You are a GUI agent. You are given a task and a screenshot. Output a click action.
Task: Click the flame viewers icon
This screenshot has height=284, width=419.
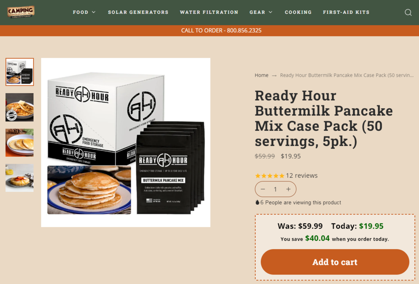pos(257,202)
